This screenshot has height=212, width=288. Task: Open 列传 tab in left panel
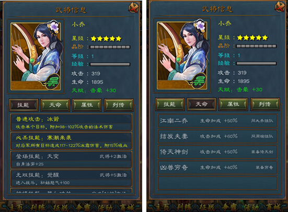[119, 105]
